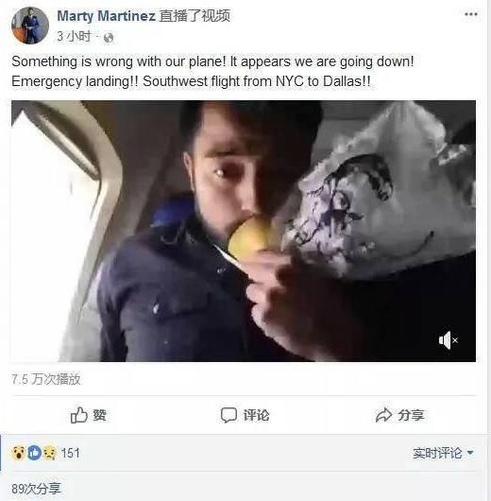Open the 3 小时 post timestamp
This screenshot has width=491, height=501.
point(74,37)
